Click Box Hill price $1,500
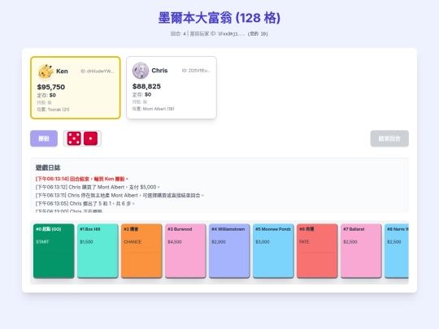439x329 pixels. (86, 242)
